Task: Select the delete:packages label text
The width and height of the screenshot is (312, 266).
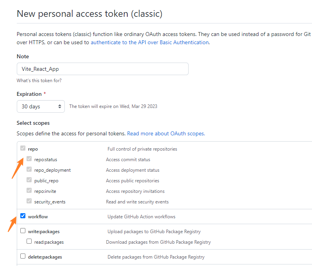Action: point(45,257)
